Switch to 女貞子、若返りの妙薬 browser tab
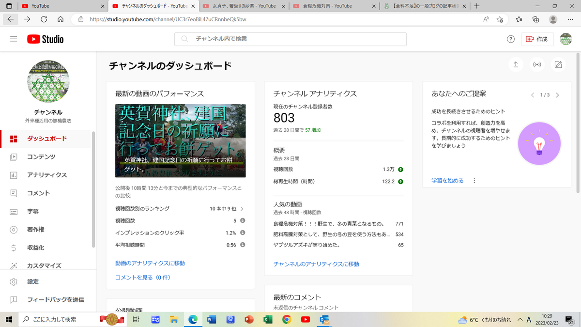 [x=244, y=6]
